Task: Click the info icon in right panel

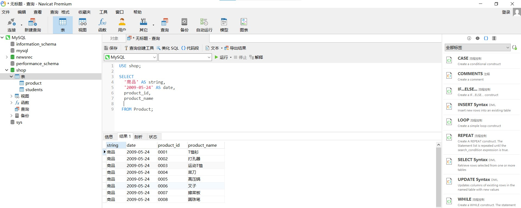Action: pyautogui.click(x=469, y=38)
